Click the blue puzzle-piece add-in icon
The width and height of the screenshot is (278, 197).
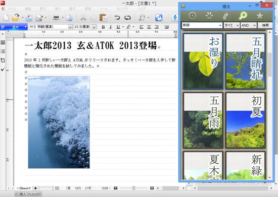point(159,18)
